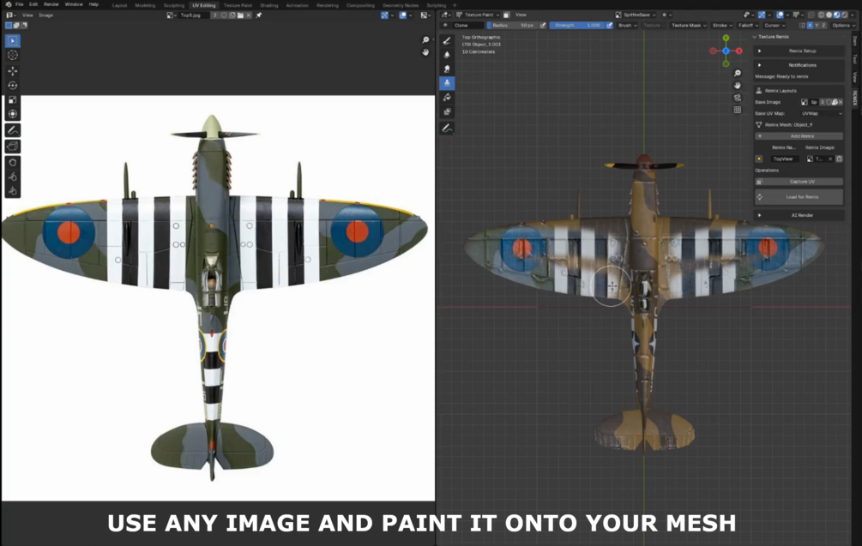Viewport: 862px width, 546px height.
Task: Unlink the Top5.jpg image with the X button
Action: (249, 15)
